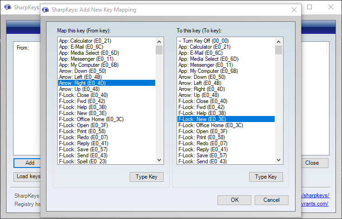This screenshot has width=342, height=219.
Task: Select Arrow: Left in From key list
Action: pos(107,77)
